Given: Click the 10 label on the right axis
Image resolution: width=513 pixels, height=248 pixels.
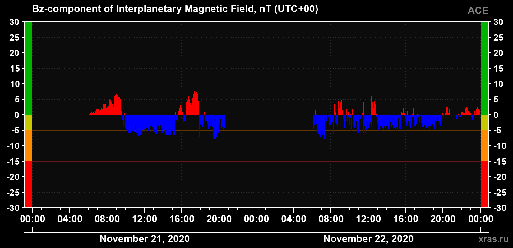Looking at the screenshot, I should 498,84.
